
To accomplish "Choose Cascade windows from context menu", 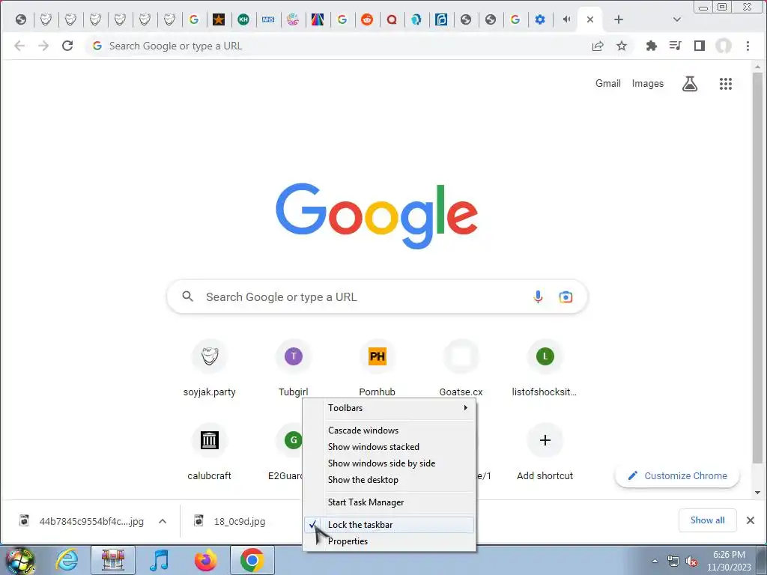I will pos(389,431).
